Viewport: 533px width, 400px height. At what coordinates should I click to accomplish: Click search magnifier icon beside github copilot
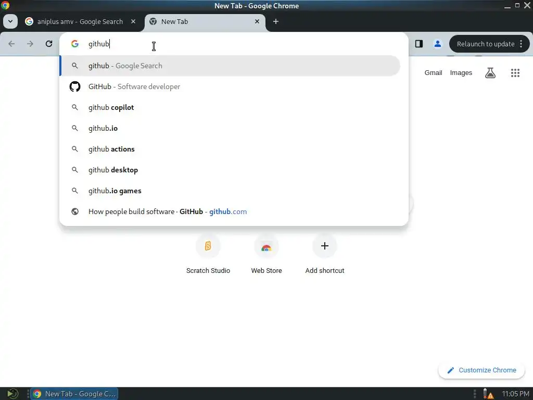coord(75,107)
